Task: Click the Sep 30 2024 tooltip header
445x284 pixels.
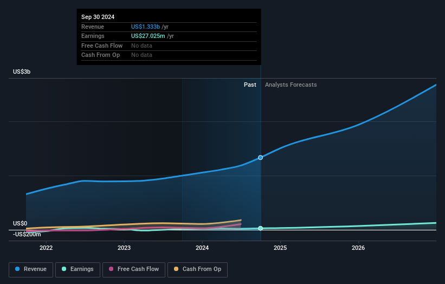Action: point(98,17)
